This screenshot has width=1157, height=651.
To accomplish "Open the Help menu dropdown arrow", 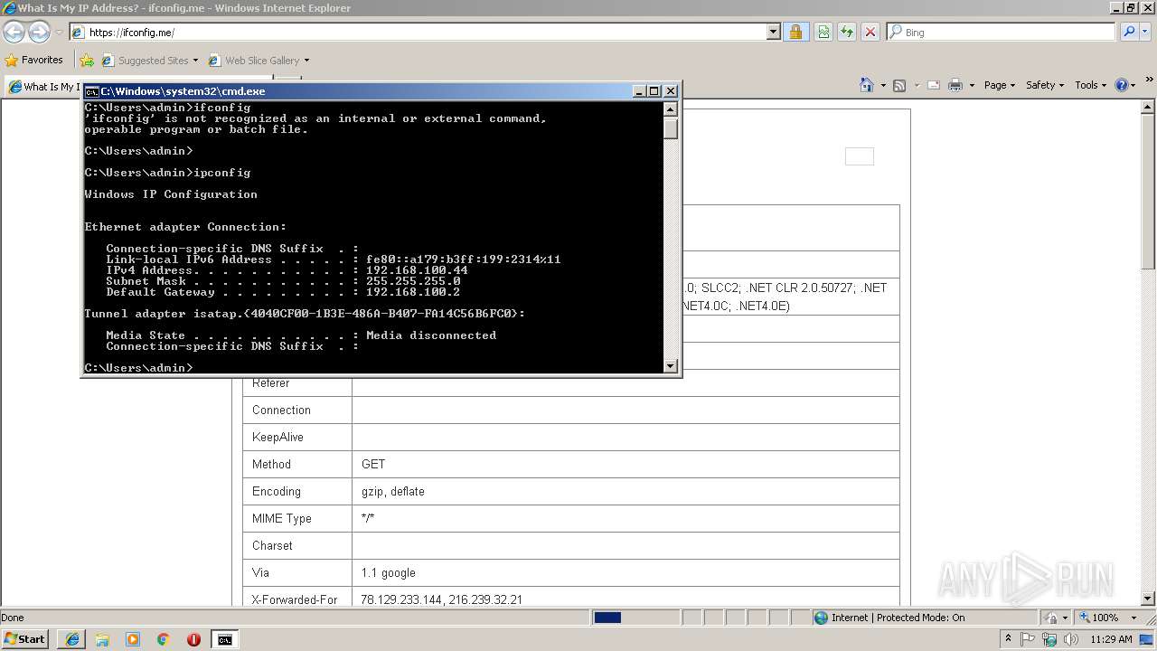I will (1134, 85).
